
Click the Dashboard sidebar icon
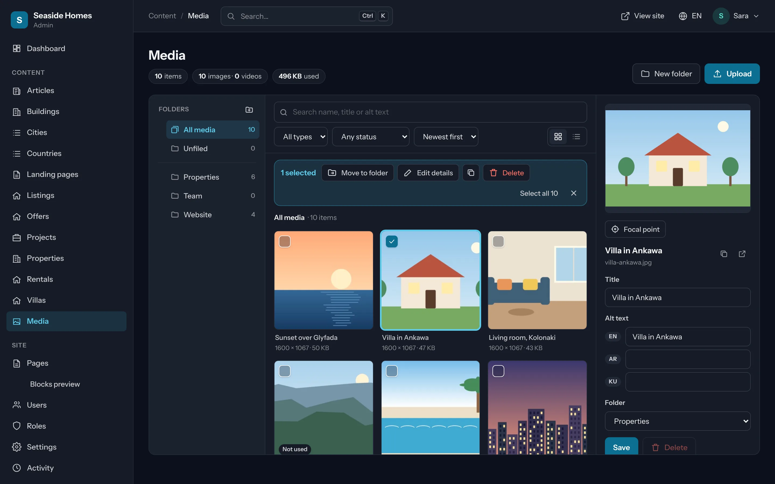(x=17, y=48)
